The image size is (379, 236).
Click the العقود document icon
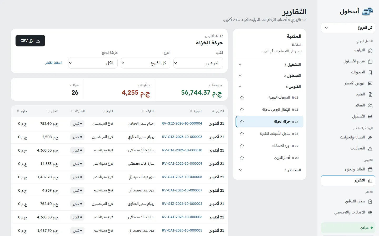[x=370, y=94]
